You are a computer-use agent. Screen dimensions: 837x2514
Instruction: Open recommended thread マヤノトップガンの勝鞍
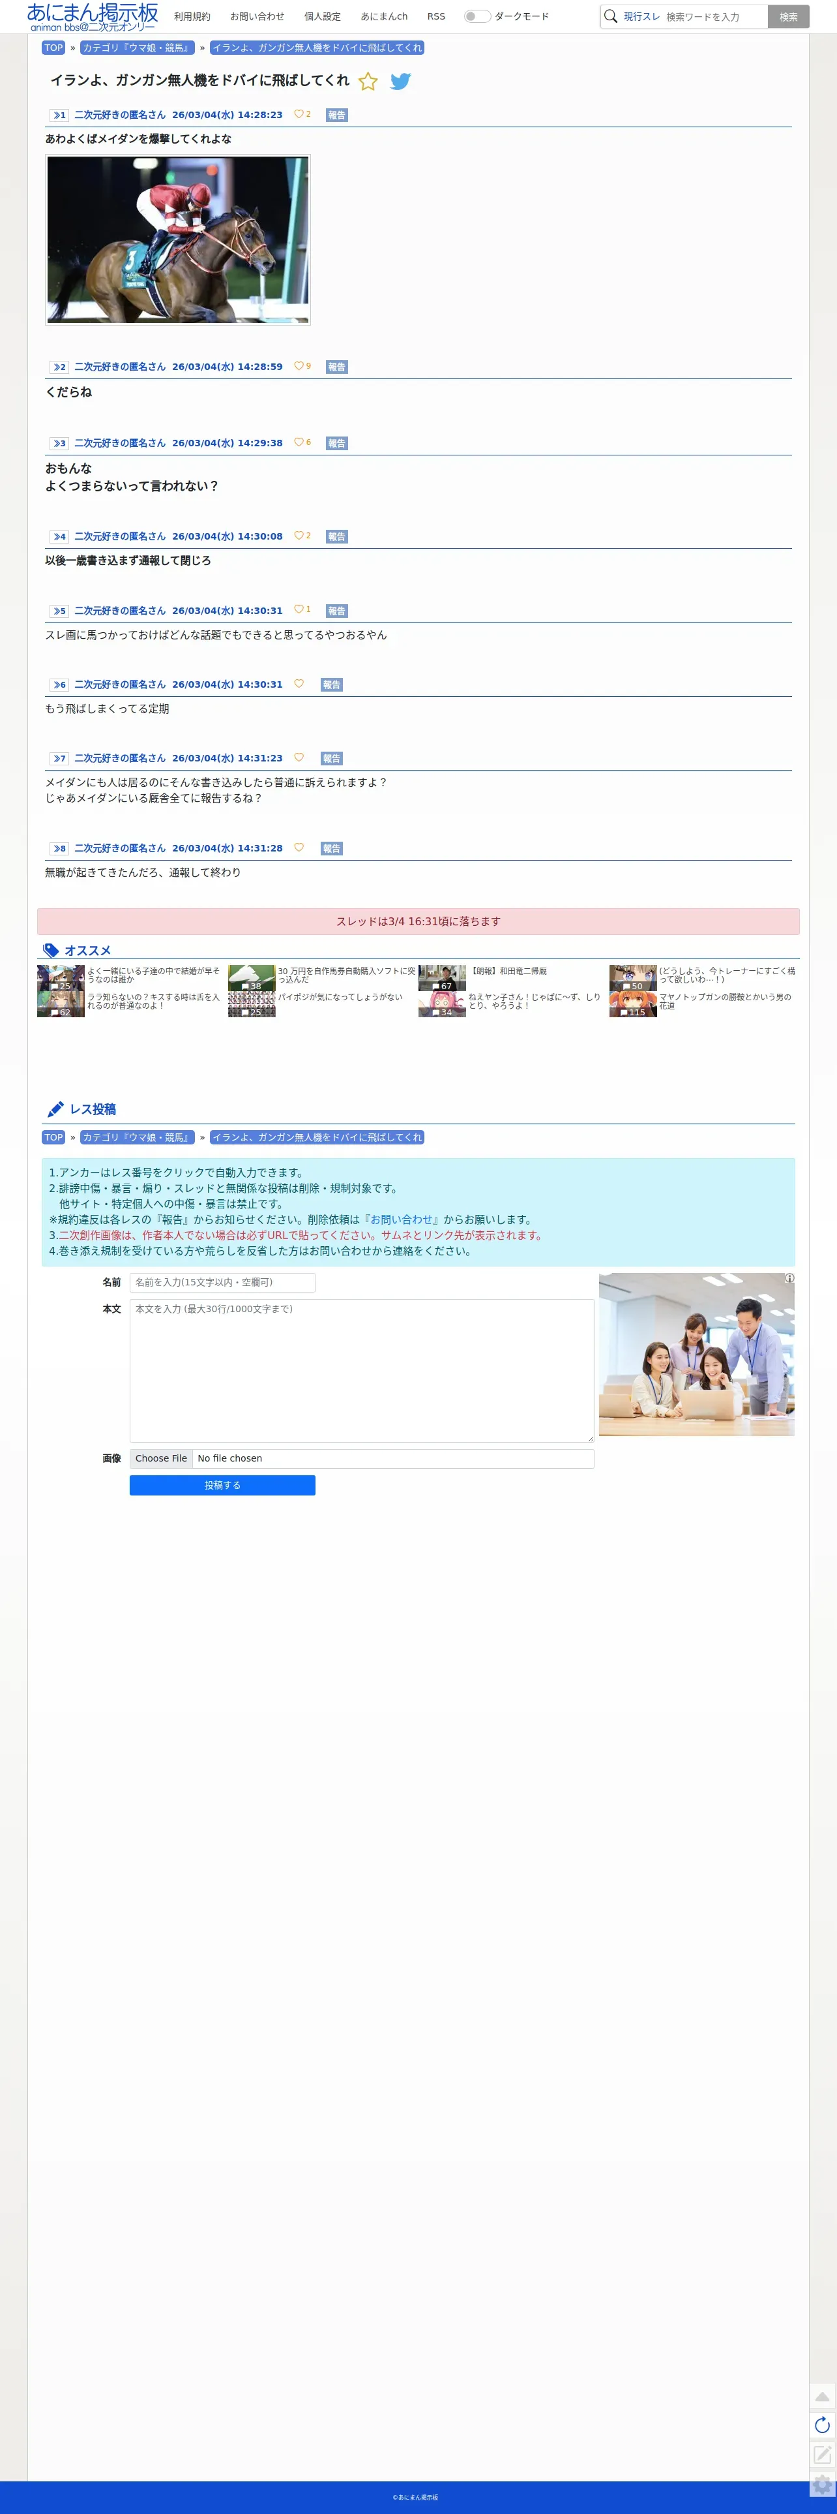(725, 1002)
